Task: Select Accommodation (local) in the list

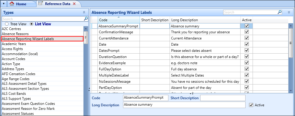Action: tap(42, 54)
